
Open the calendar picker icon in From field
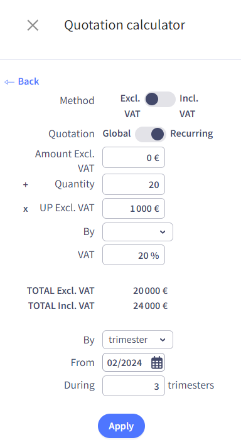[157, 362]
